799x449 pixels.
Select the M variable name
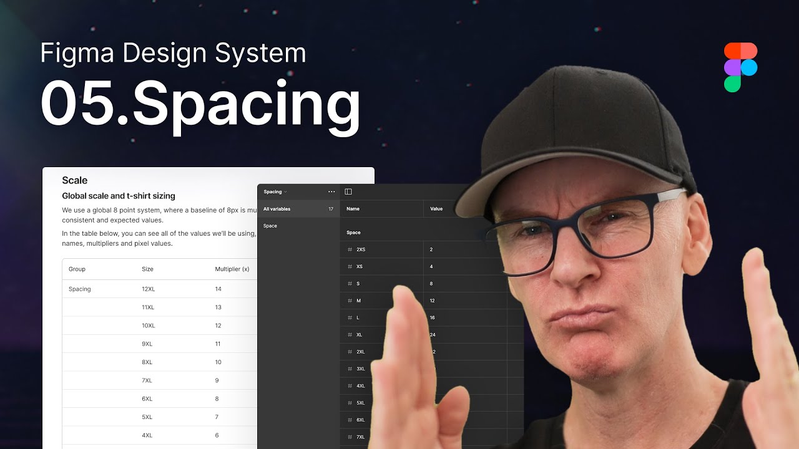tap(358, 301)
